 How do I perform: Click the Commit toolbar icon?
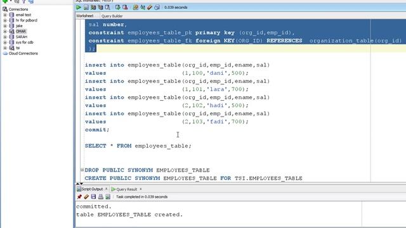point(118,8)
